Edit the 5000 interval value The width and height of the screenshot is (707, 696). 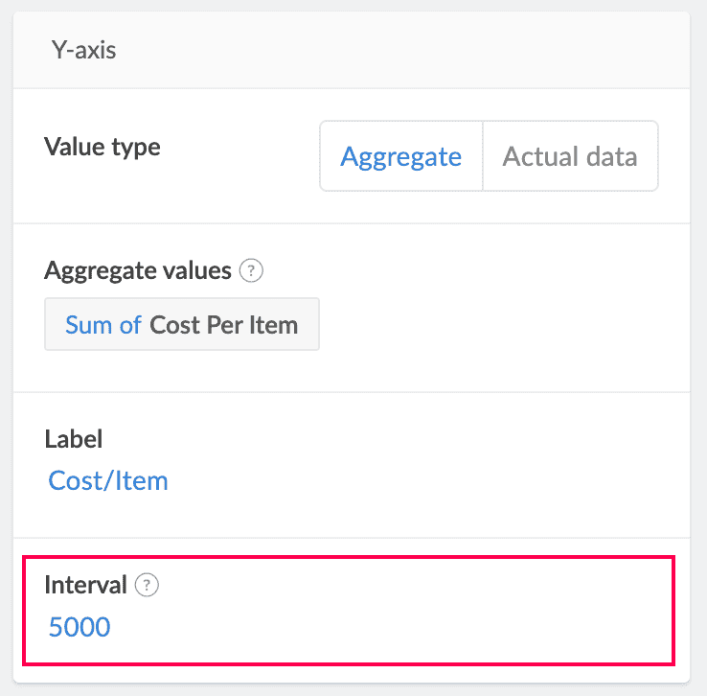tap(80, 628)
